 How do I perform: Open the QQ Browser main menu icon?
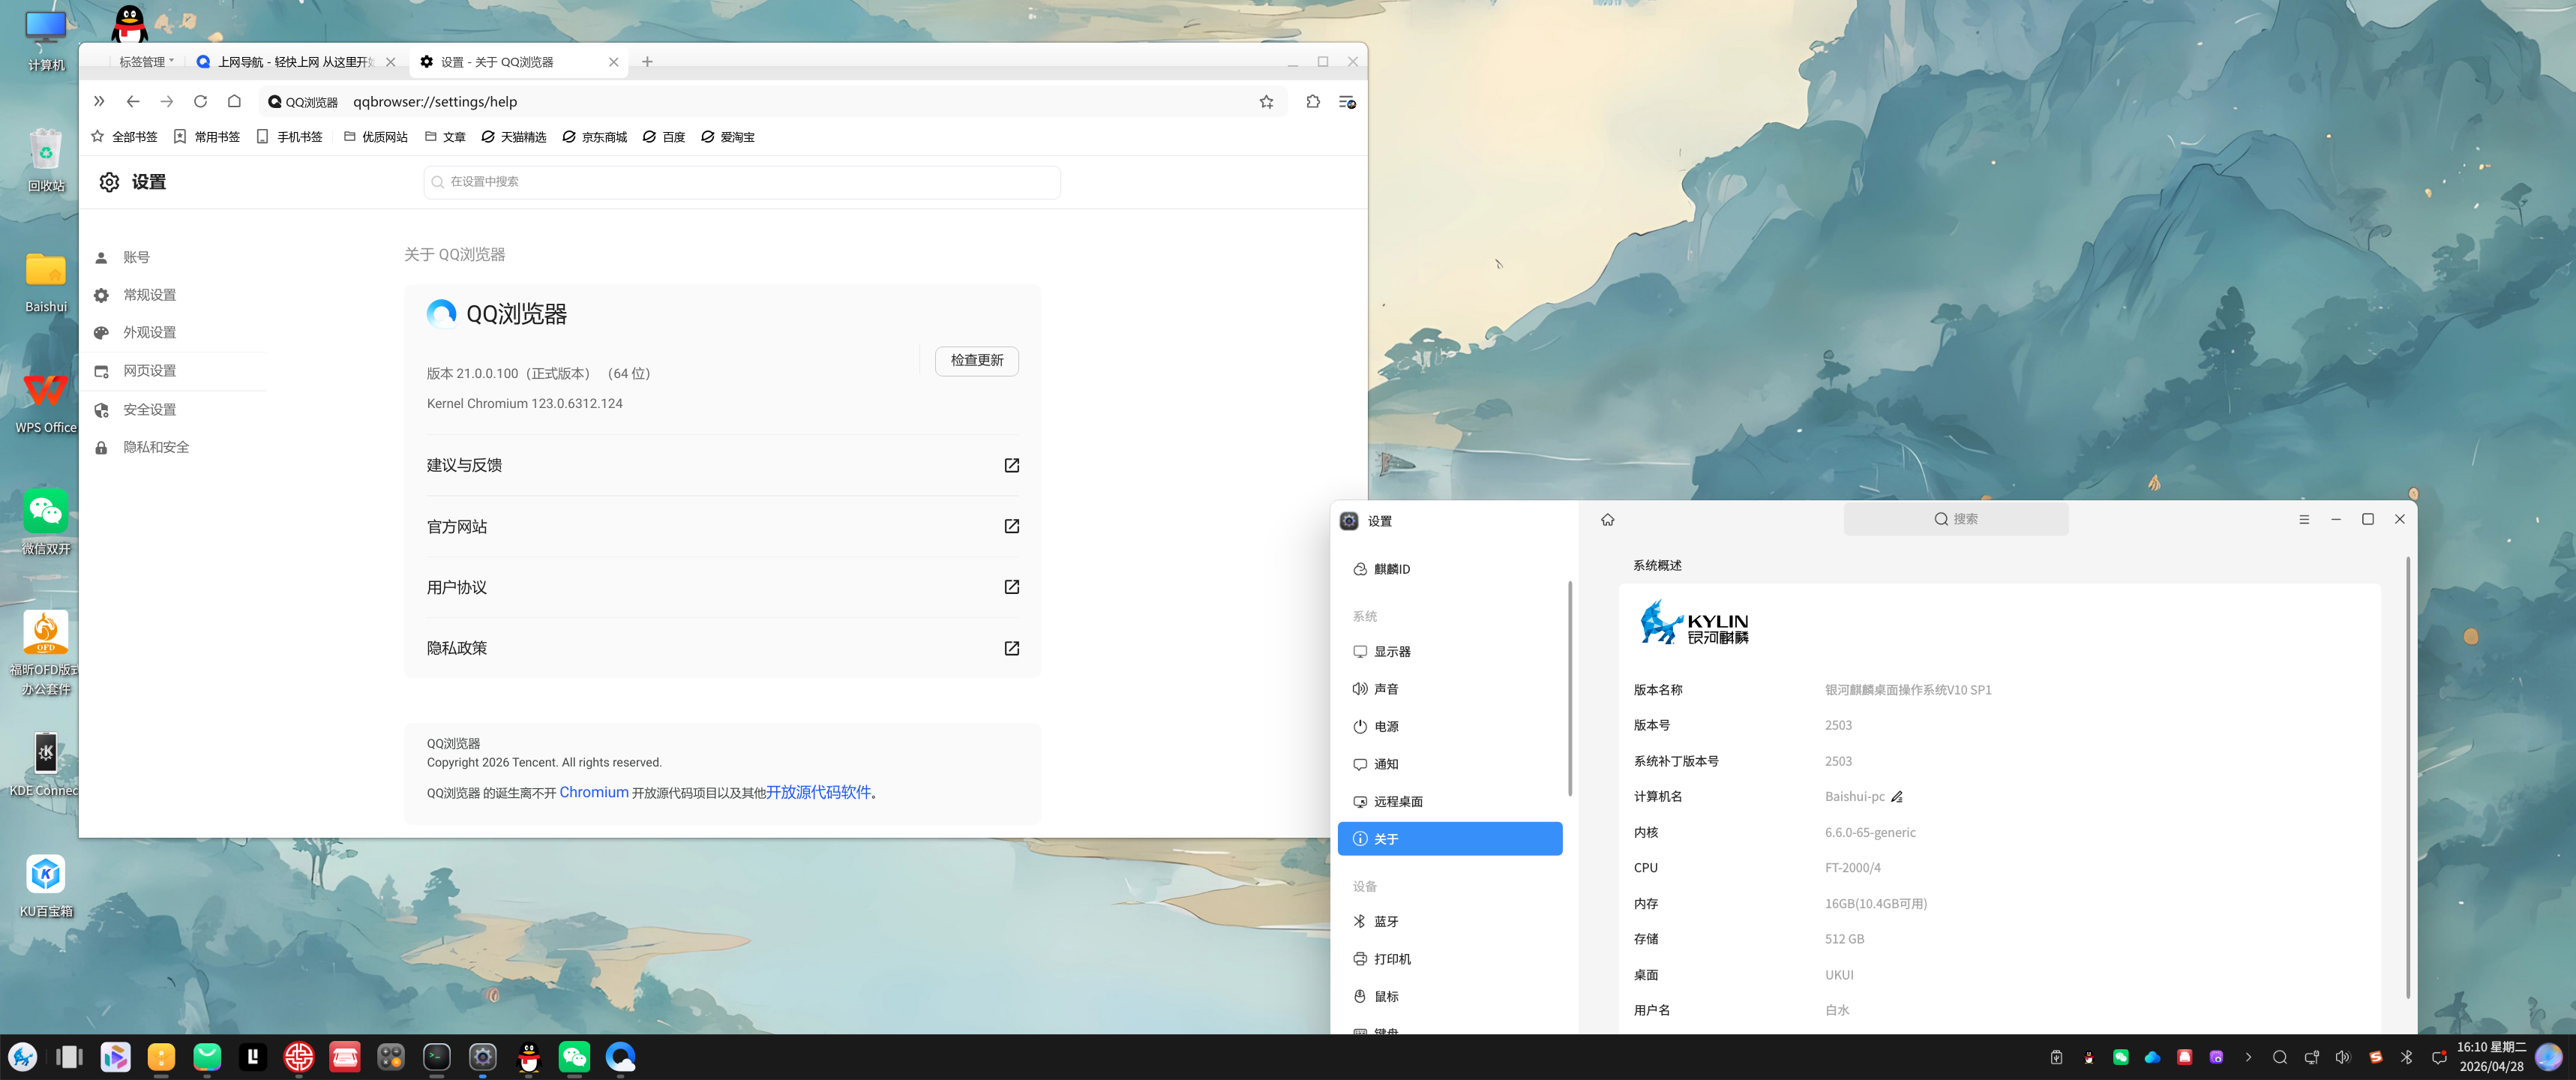tap(1347, 102)
